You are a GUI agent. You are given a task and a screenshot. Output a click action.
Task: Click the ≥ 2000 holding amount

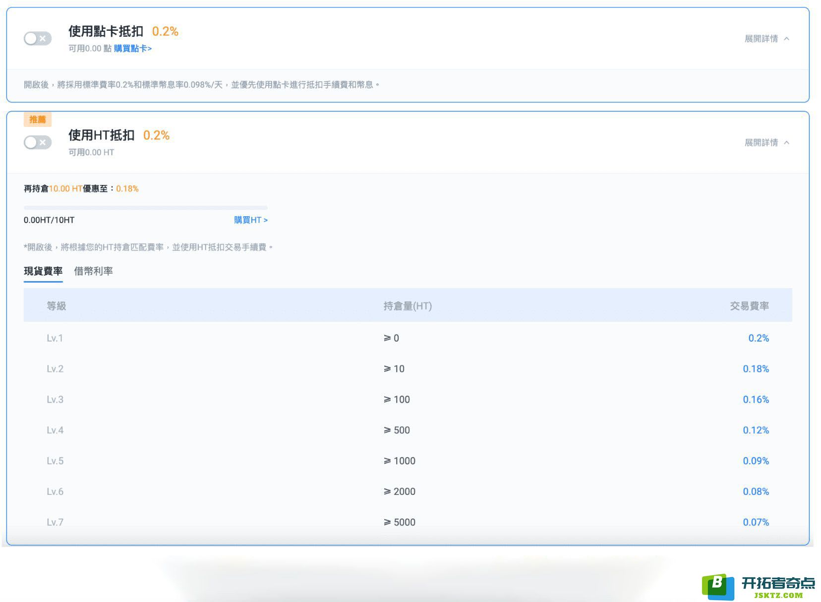(x=400, y=492)
